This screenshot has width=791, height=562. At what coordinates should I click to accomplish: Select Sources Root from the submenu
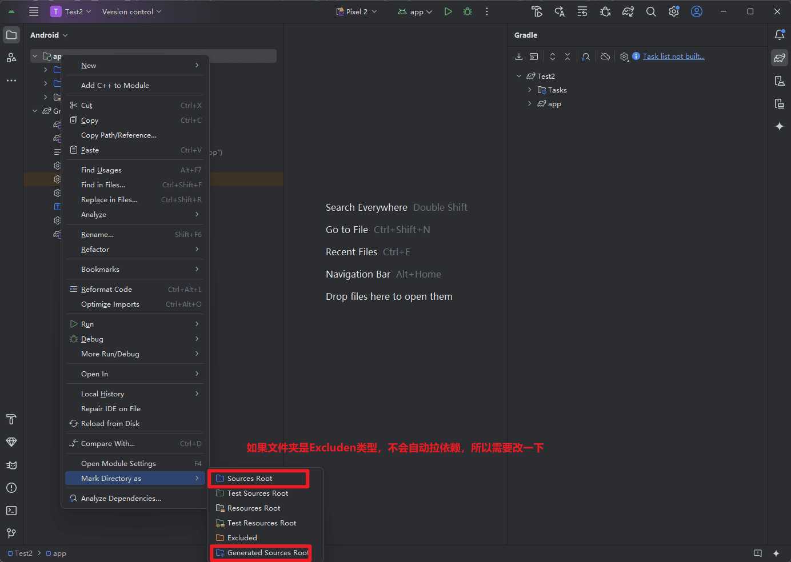tap(250, 479)
